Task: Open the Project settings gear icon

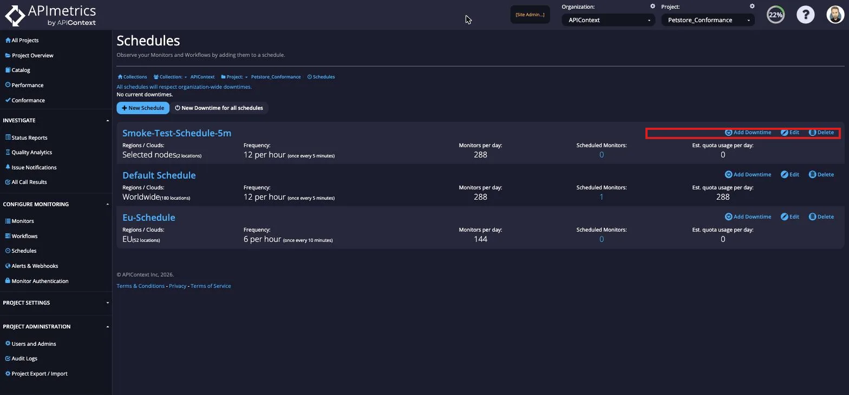Action: tap(752, 6)
